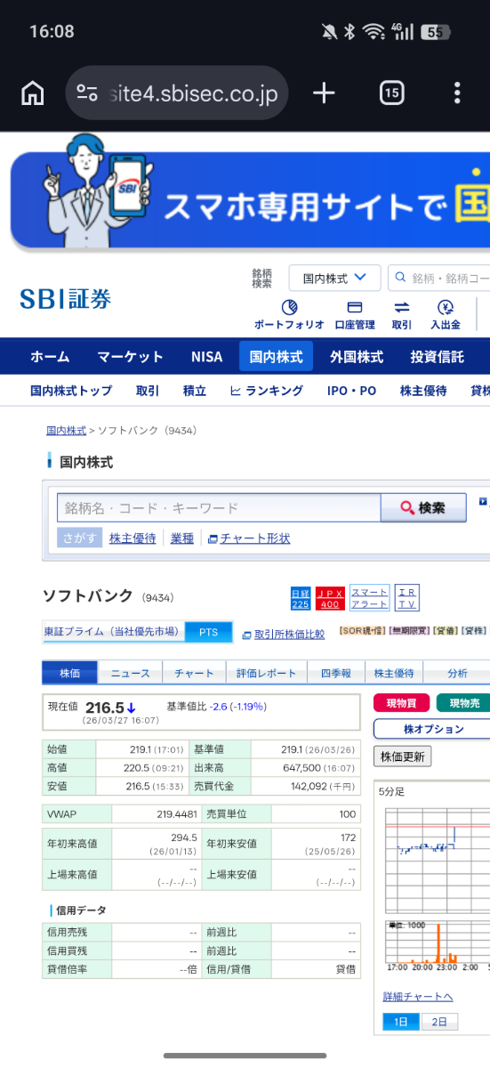Open 入出金 icon
The height and width of the screenshot is (1068, 490).
coord(446,315)
